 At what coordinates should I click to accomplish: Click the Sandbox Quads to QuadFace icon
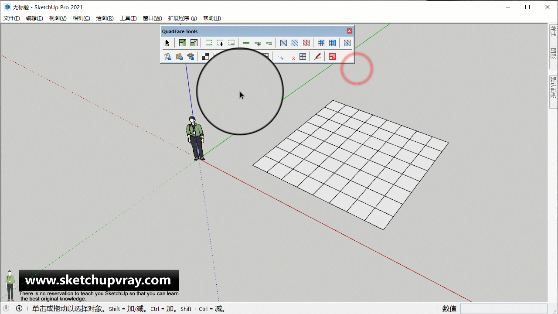click(168, 56)
